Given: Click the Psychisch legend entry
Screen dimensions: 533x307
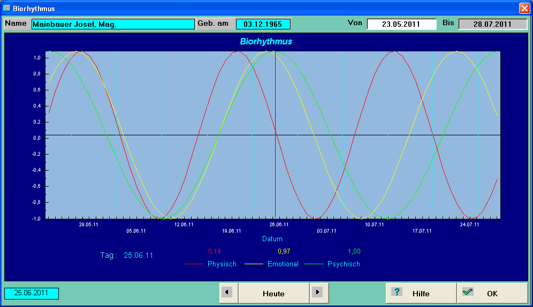Looking at the screenshot, I should coord(344,264).
